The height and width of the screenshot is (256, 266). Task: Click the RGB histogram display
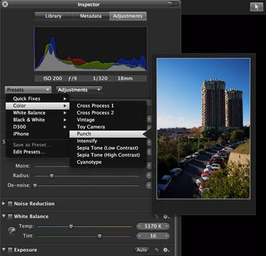90,49
